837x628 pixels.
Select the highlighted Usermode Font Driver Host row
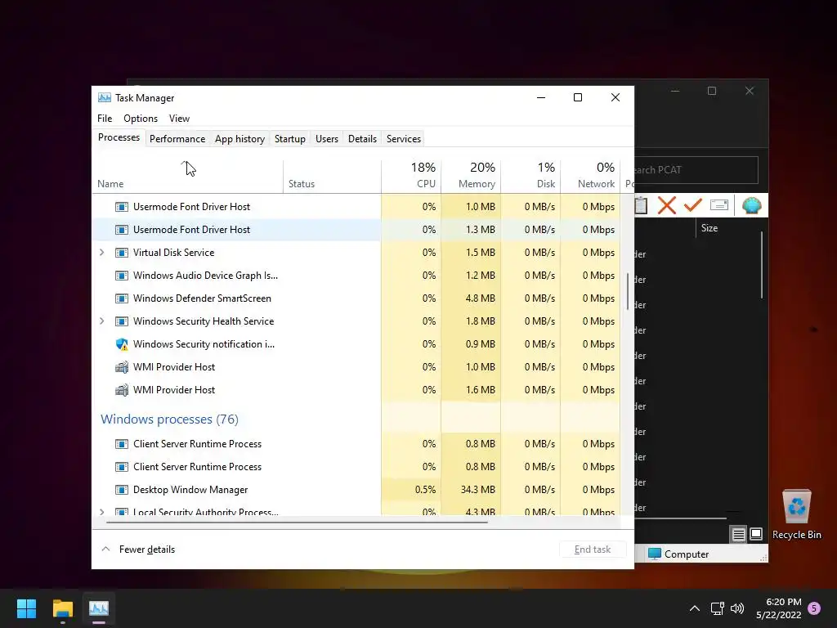(x=356, y=230)
